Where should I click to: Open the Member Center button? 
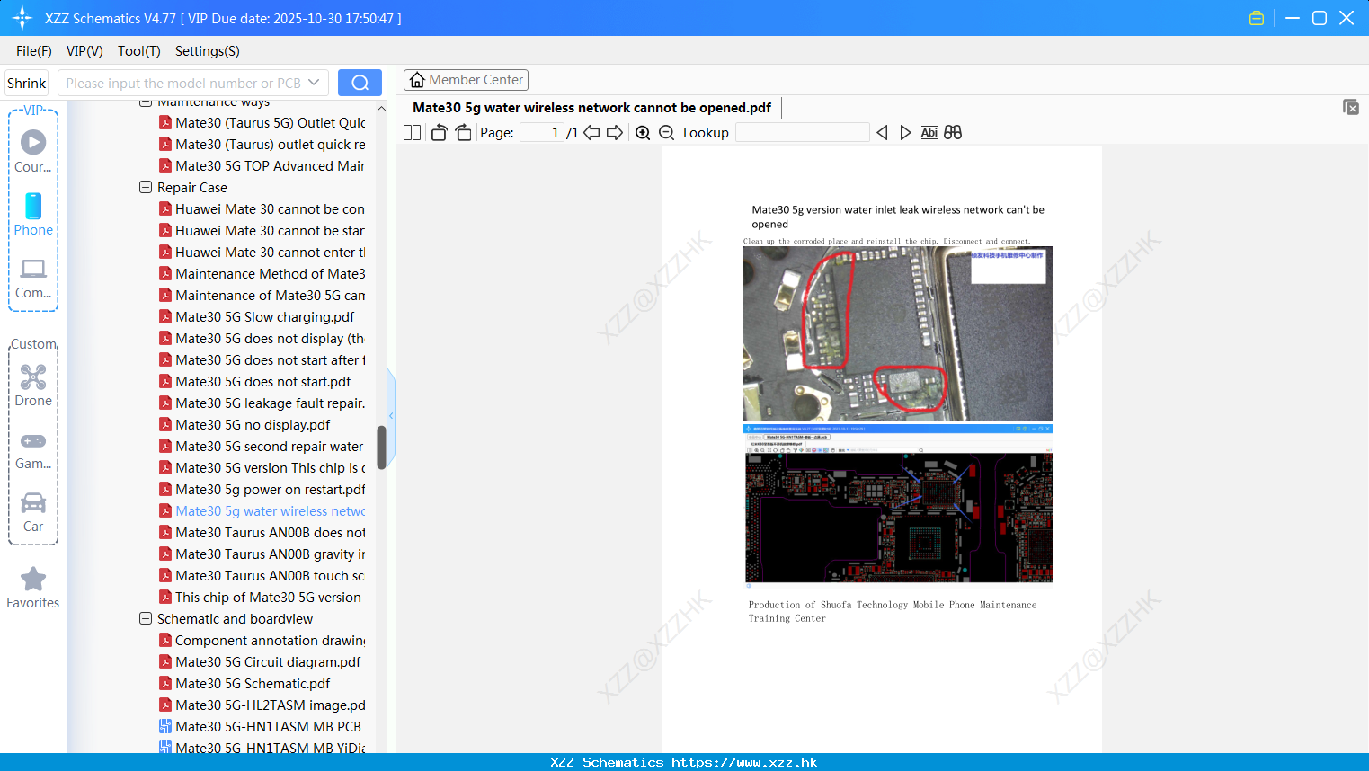point(466,80)
